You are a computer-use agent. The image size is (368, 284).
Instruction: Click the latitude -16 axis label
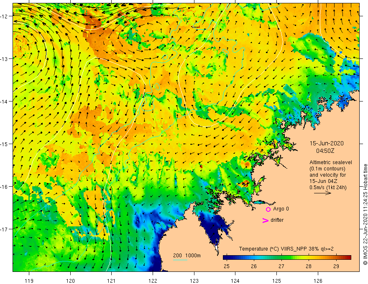[4, 187]
